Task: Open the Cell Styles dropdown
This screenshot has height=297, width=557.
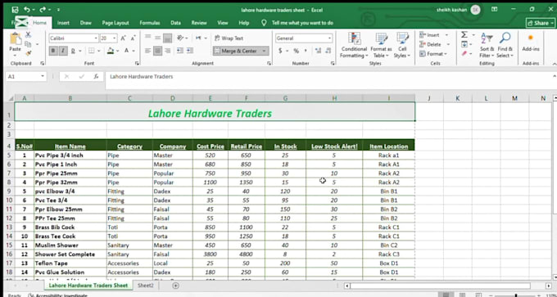Action: coord(402,45)
